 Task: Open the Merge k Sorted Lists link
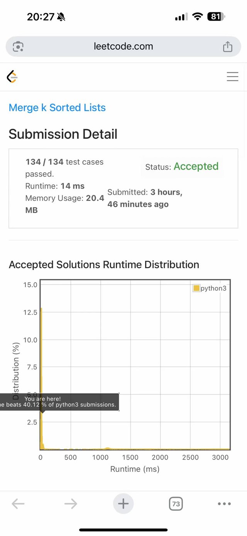coord(57,107)
